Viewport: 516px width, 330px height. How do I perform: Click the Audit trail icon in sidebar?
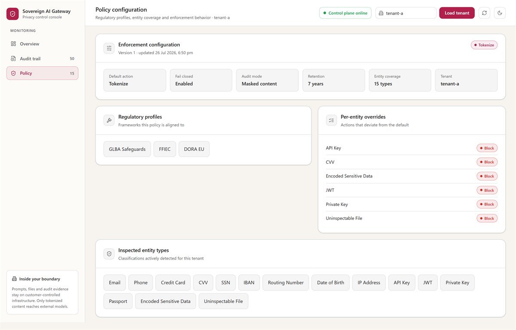[13, 58]
